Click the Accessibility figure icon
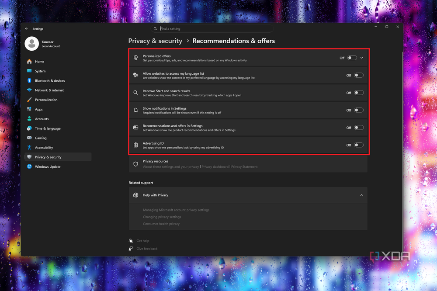This screenshot has width=437, height=291. pyautogui.click(x=29, y=147)
